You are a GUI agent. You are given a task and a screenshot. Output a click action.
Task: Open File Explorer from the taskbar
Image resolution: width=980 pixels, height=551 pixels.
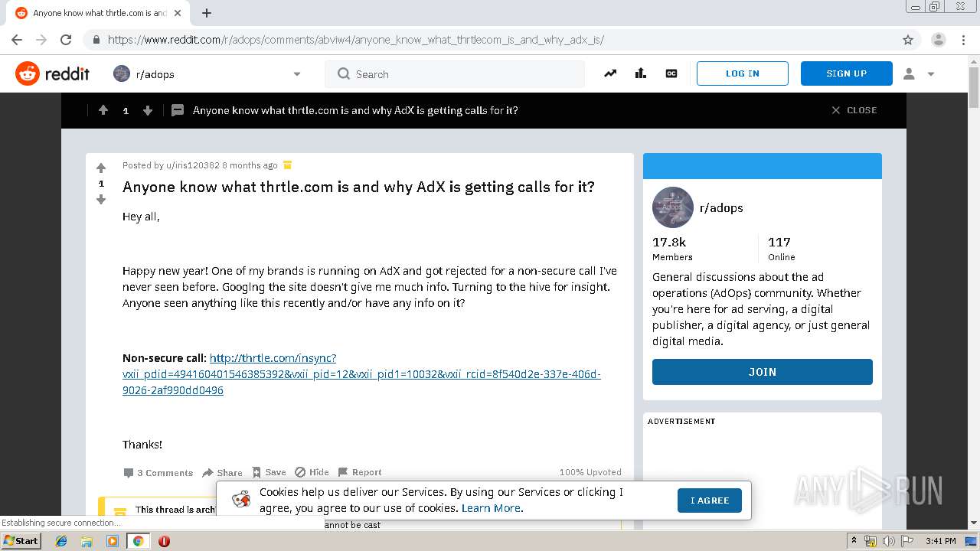[87, 541]
